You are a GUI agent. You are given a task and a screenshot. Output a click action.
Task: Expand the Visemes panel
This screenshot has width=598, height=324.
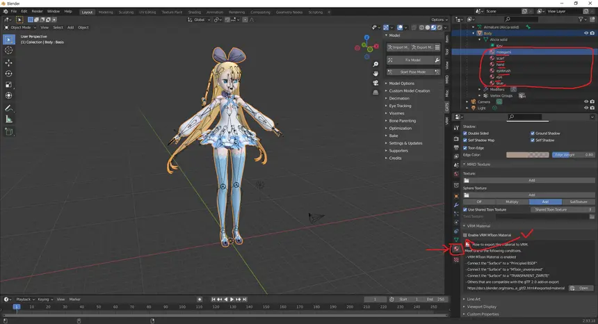[x=396, y=113]
